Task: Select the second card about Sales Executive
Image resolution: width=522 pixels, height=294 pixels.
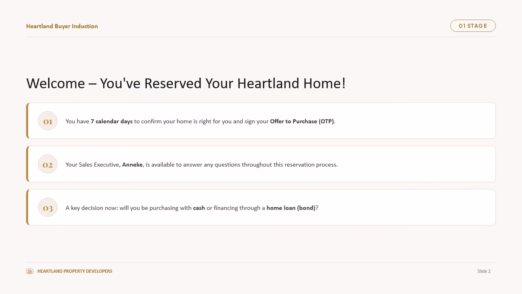Action: click(261, 164)
